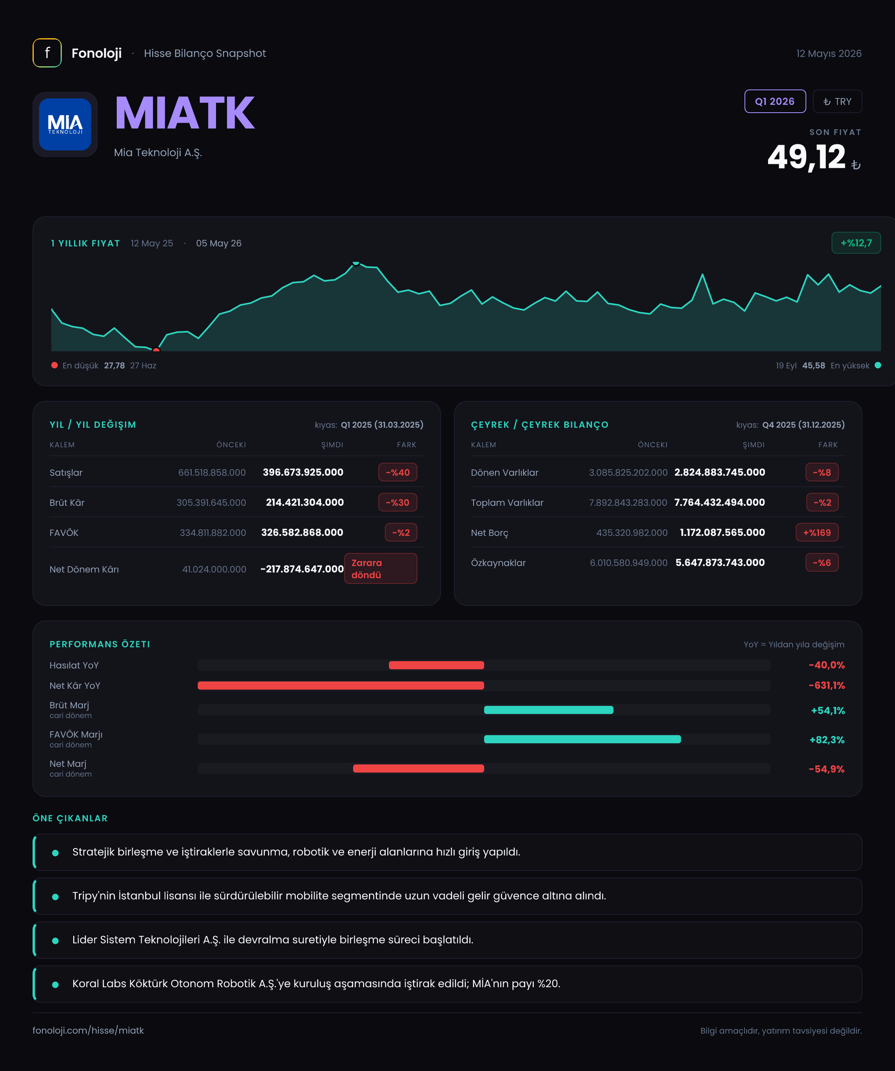Click the teal highest-price marker on chart
895x1071 pixels.
coord(356,263)
